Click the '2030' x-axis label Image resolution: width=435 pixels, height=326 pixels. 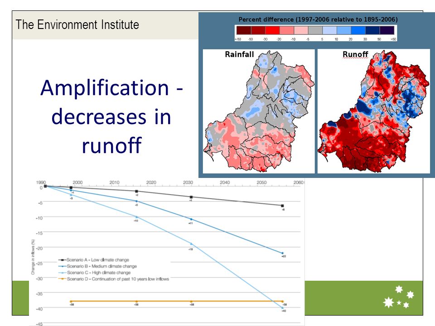(188, 182)
